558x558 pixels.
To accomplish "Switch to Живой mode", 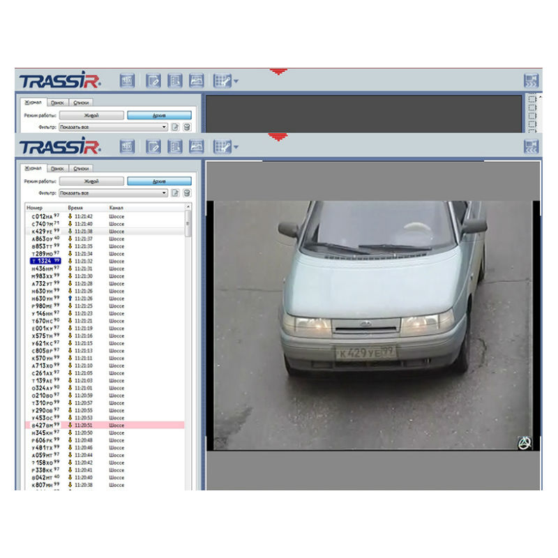I will [93, 180].
